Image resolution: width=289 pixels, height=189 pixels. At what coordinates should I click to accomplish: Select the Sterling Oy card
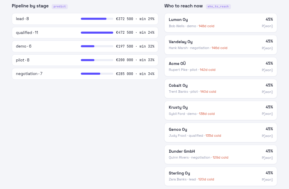click(221, 176)
